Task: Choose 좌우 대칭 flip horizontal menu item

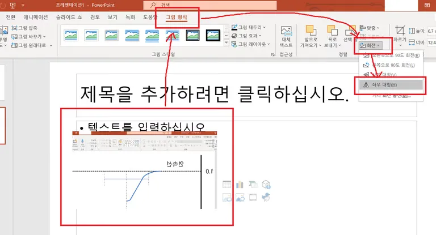Action: pyautogui.click(x=392, y=85)
